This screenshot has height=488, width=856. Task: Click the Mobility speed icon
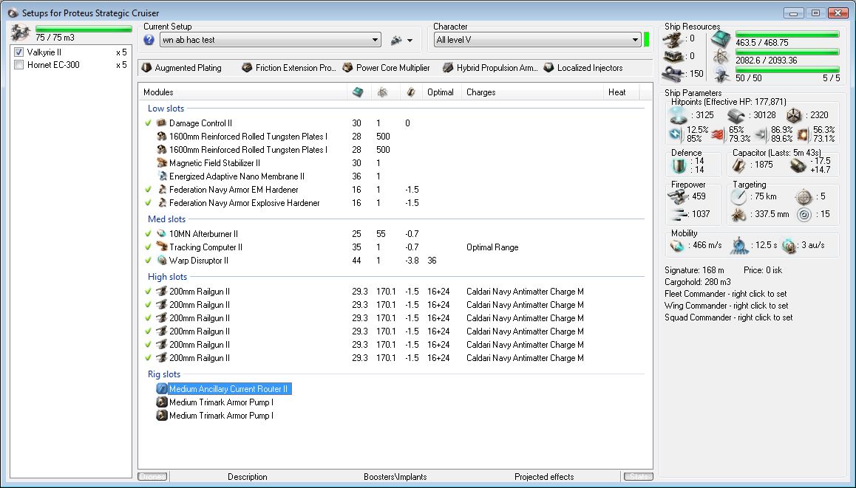677,246
